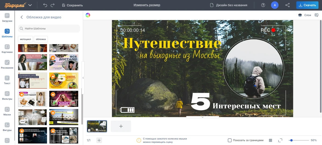Click the Изменить размер link
Screen dimensions: 322x145
point(147,5)
